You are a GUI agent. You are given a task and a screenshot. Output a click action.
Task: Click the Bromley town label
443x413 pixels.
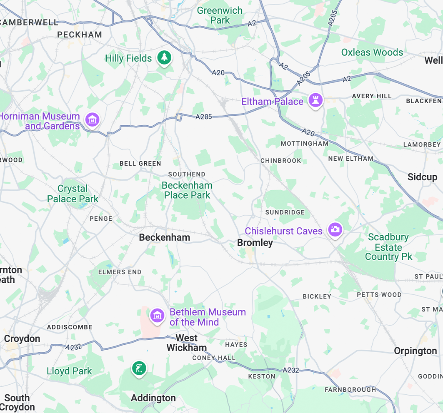coord(255,243)
